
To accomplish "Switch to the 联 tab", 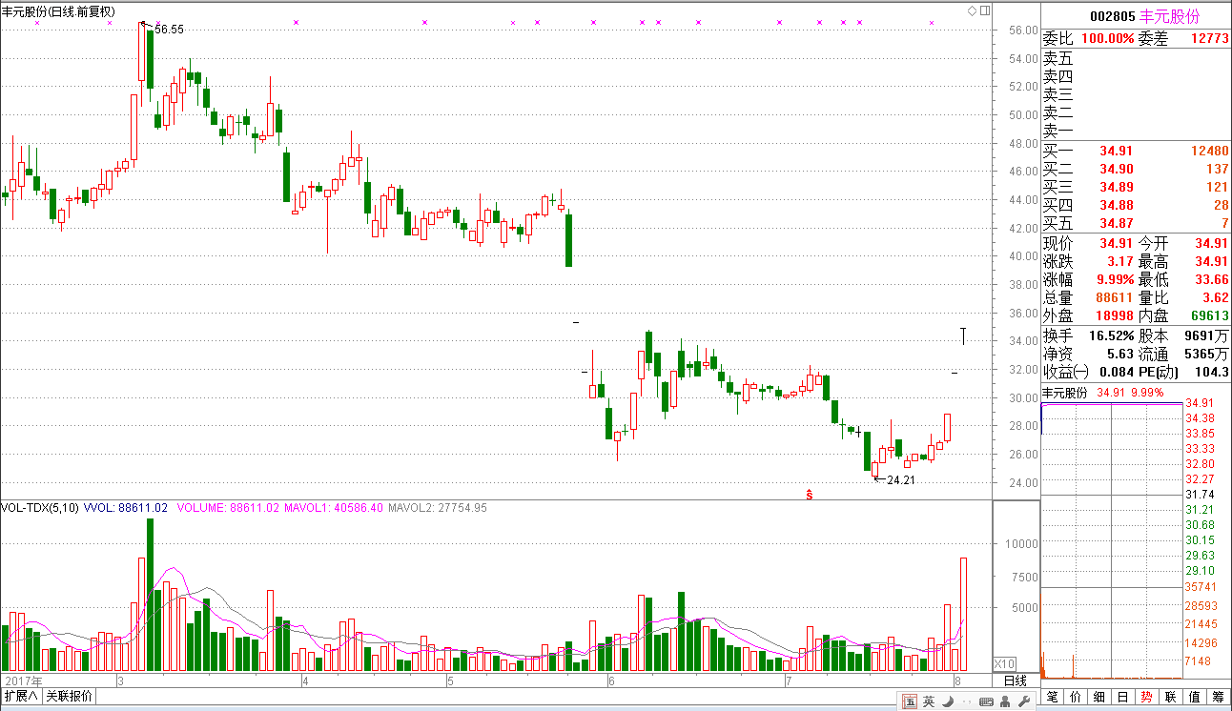I will [1169, 697].
